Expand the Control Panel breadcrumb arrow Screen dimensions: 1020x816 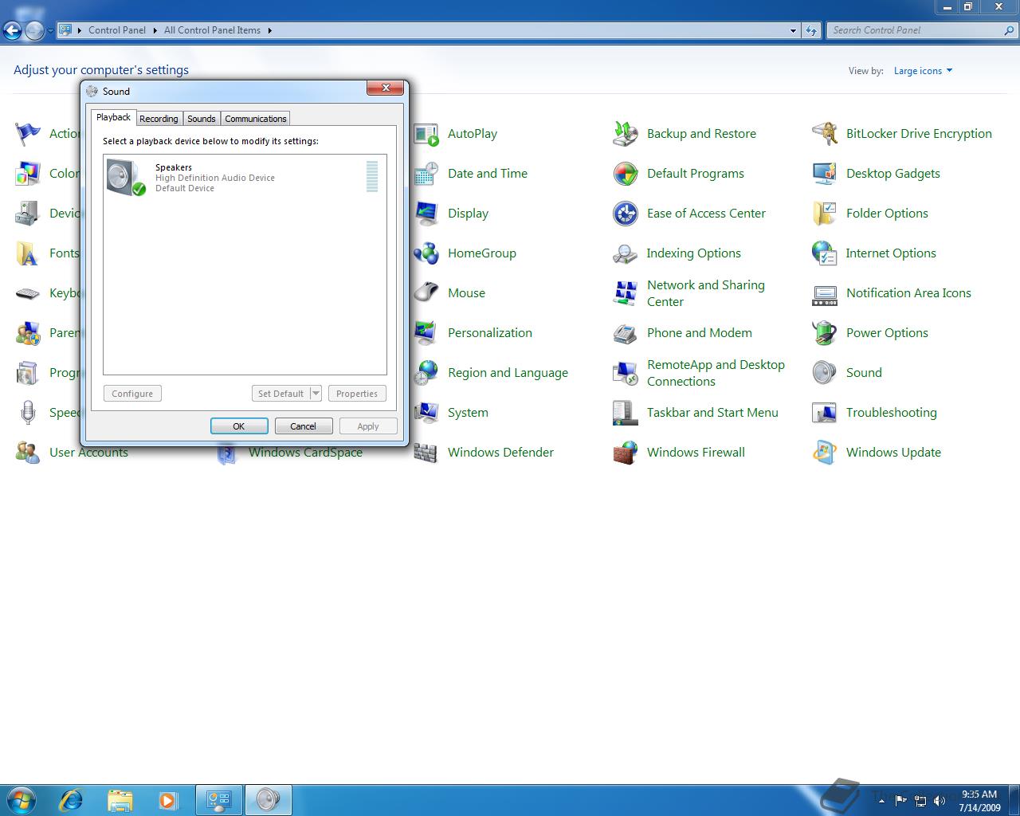click(155, 30)
